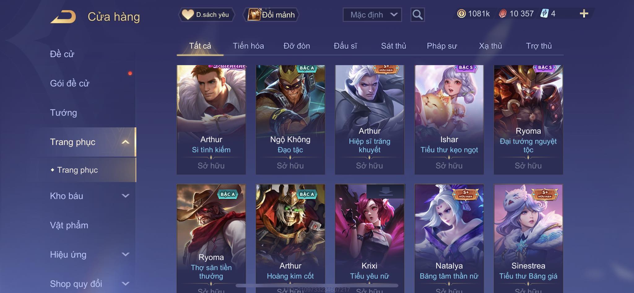
Task: Select the Ishar Tiểu thư kẹo ngọt skin
Action: point(449,120)
